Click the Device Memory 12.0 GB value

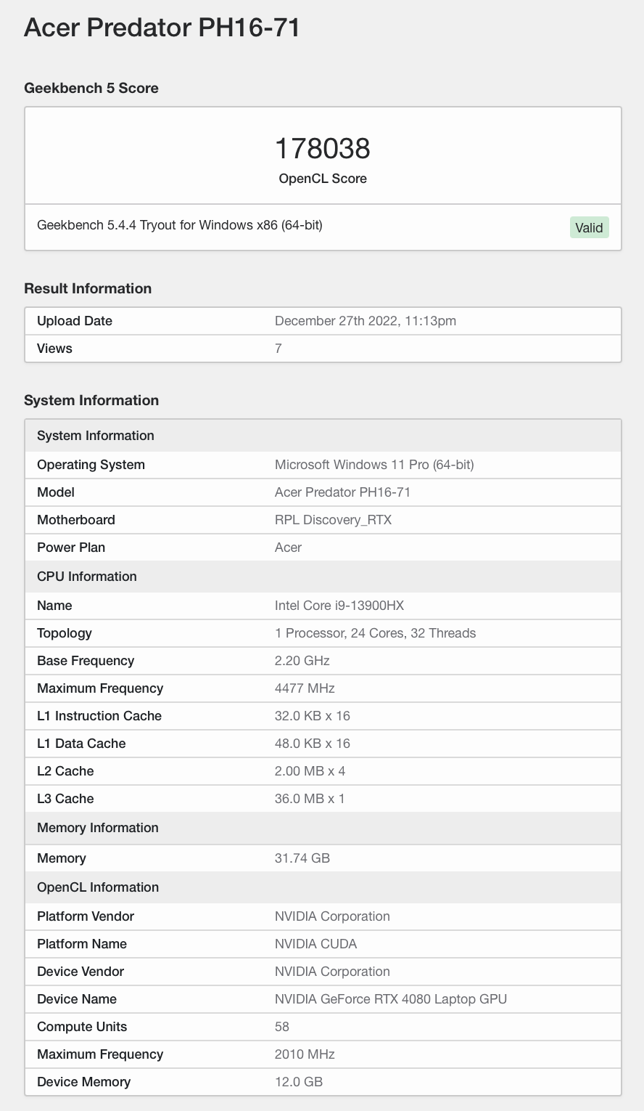click(298, 1082)
